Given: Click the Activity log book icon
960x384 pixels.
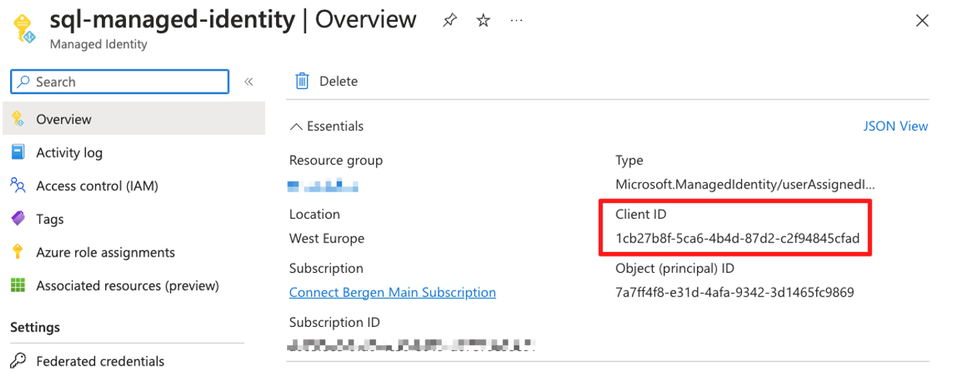Looking at the screenshot, I should click(18, 152).
